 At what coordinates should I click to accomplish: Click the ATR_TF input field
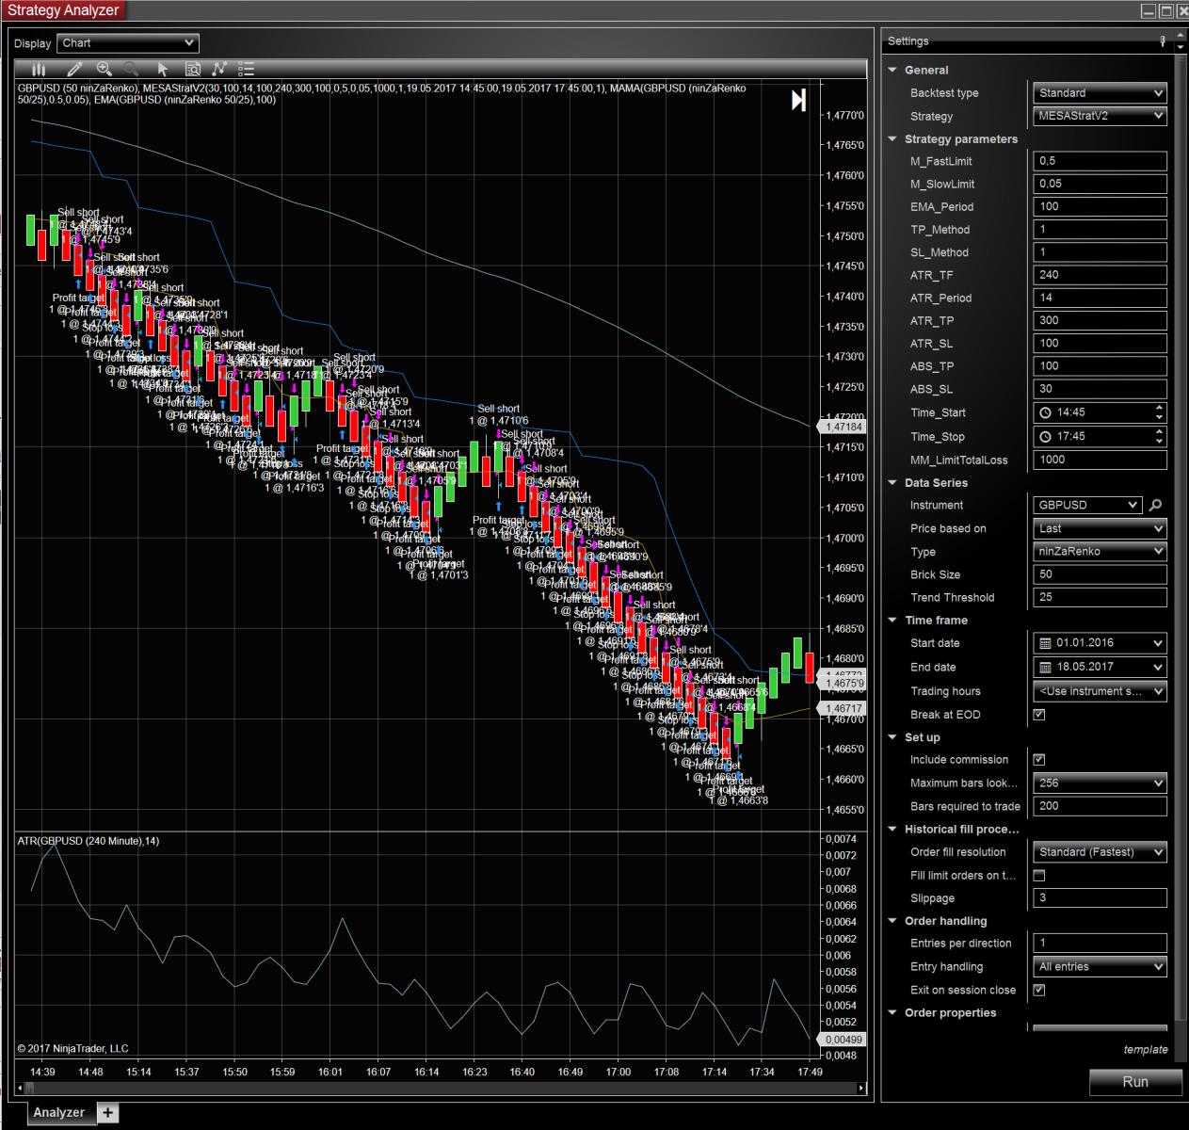pos(1100,275)
